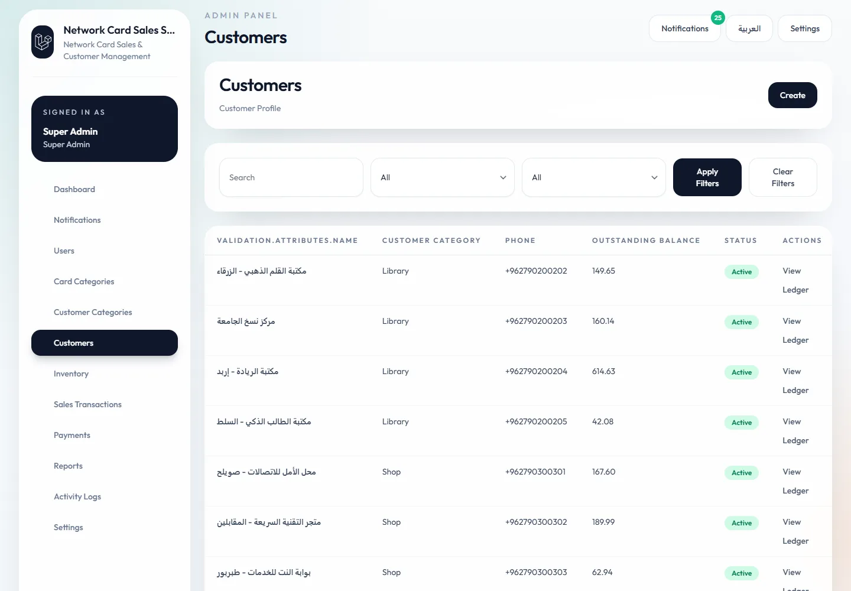Click the Network Card Sales app title
851x591 pixels.
tap(119, 30)
